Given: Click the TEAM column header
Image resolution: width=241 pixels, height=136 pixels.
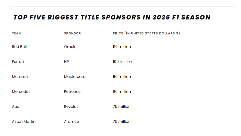Looking at the screenshot, I should click(17, 33).
